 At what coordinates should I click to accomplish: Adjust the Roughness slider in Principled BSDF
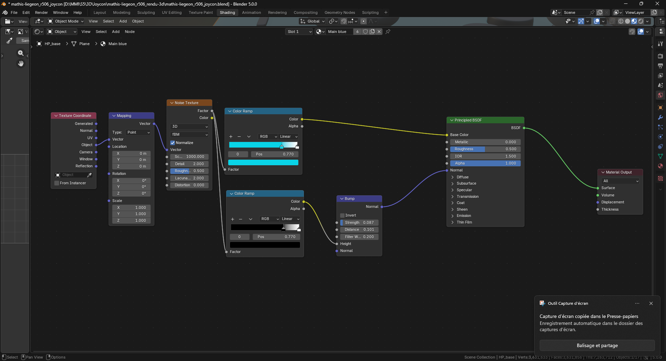pyautogui.click(x=485, y=149)
